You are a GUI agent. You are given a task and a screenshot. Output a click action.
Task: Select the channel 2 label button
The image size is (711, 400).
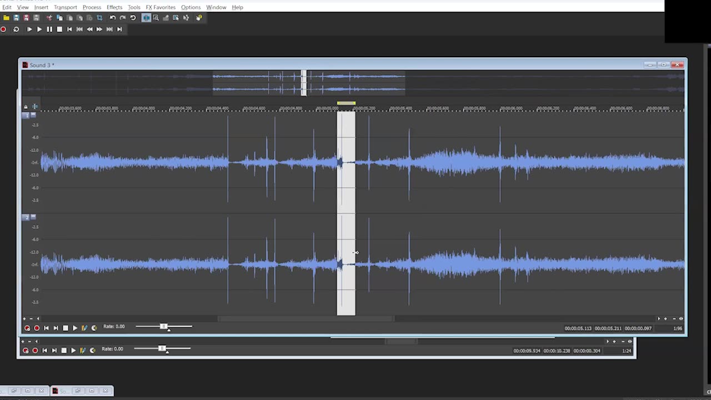pyautogui.click(x=26, y=217)
